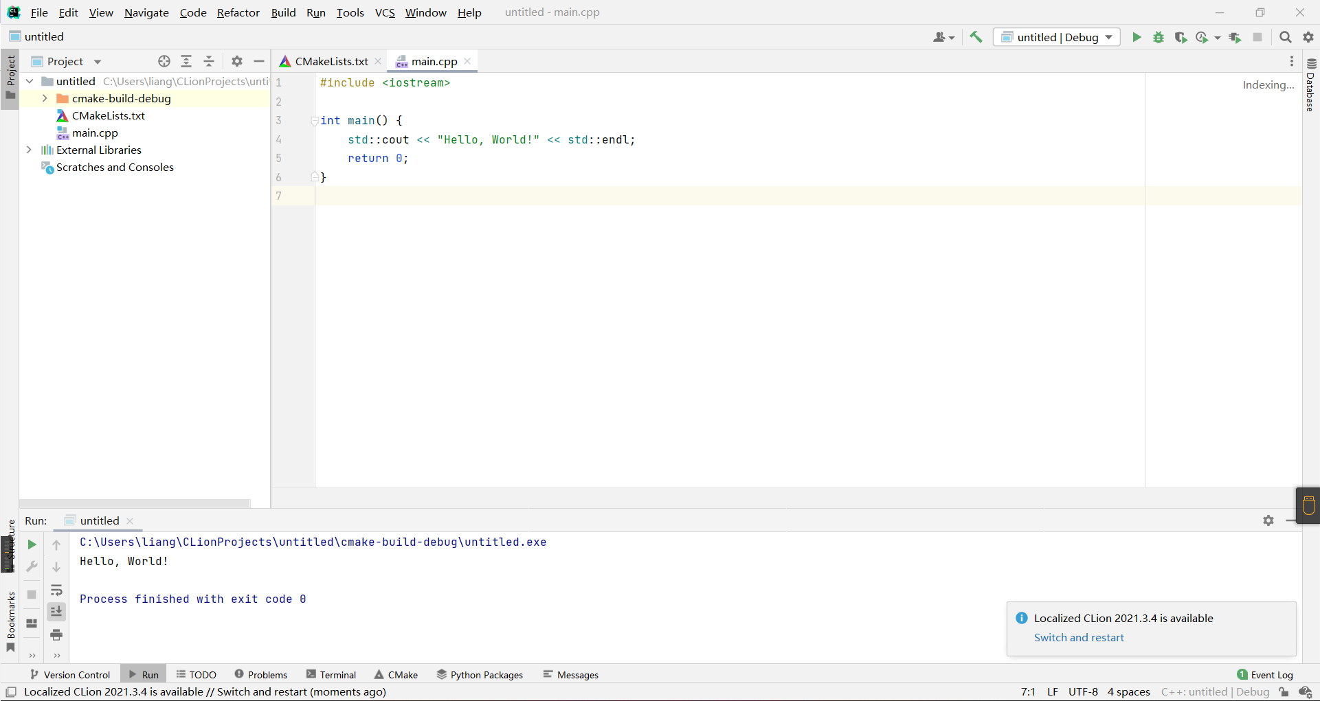Print the Run console output
Viewport: 1320px width, 701px height.
tap(56, 634)
